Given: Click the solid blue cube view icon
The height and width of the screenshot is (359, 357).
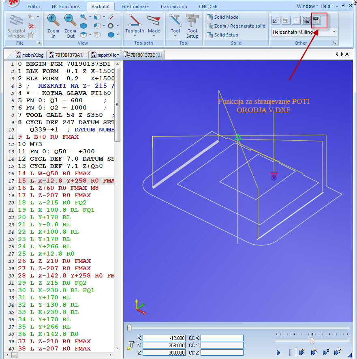Looking at the screenshot, I should (x=83, y=26).
